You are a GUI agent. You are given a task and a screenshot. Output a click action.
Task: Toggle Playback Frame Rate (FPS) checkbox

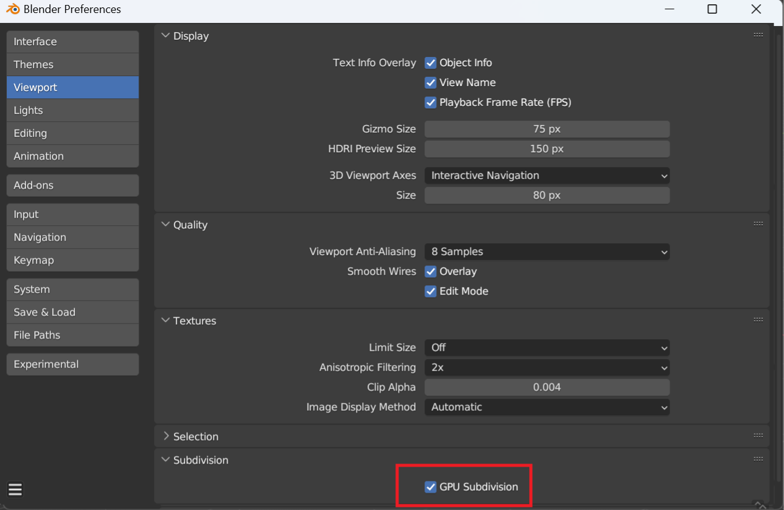(x=431, y=102)
